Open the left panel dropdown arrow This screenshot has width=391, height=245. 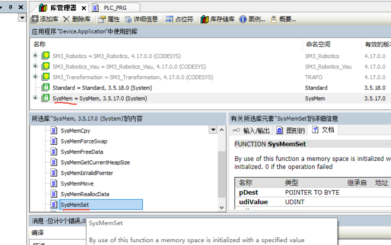tap(22, 18)
